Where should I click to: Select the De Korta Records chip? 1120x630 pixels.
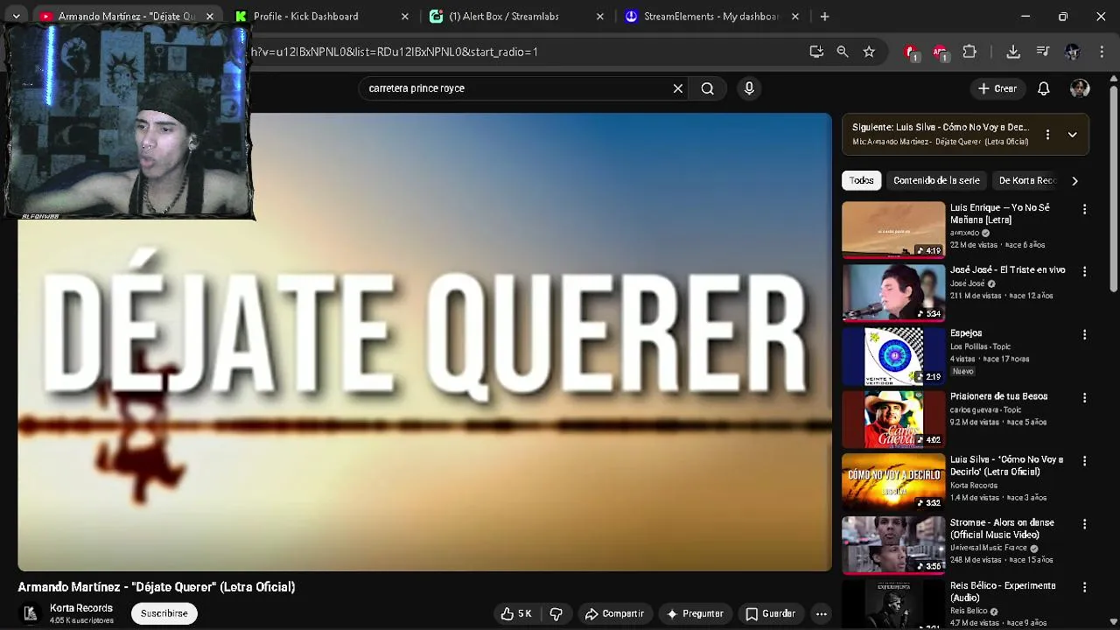click(1028, 180)
